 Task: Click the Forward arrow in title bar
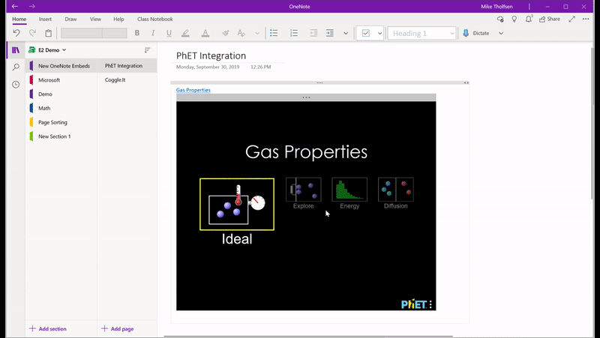coord(32,7)
